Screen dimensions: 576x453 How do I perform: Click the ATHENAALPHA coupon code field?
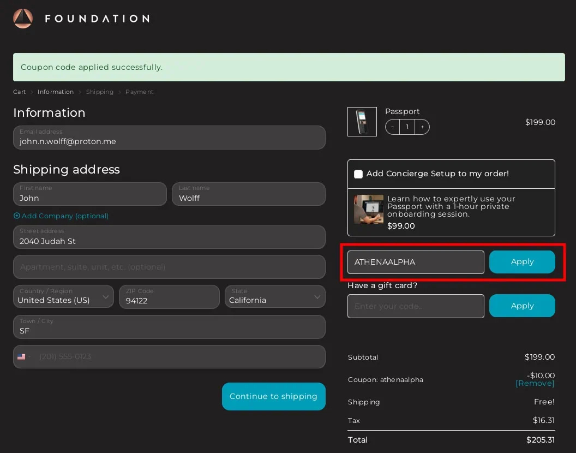pyautogui.click(x=416, y=262)
